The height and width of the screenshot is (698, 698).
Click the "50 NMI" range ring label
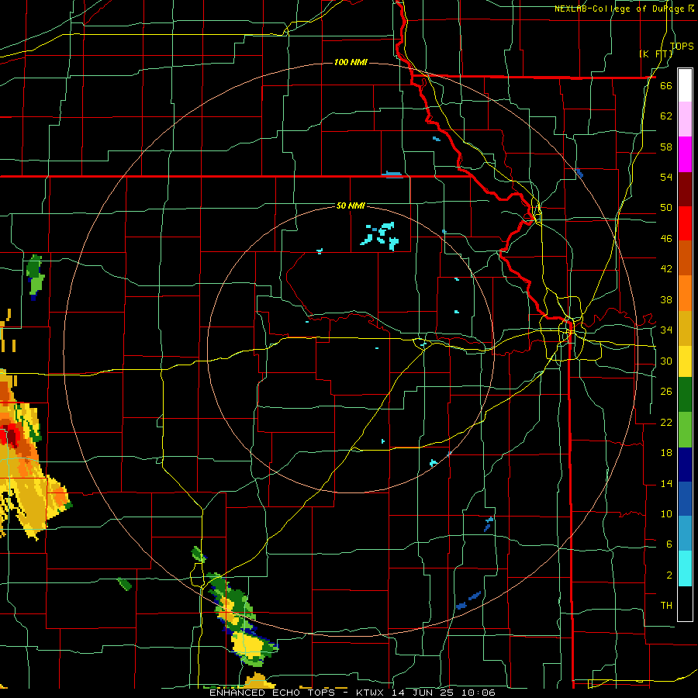[x=351, y=206]
